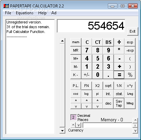Click the Lreg regression button
This screenshot has height=140, width=141.
click(130, 94)
